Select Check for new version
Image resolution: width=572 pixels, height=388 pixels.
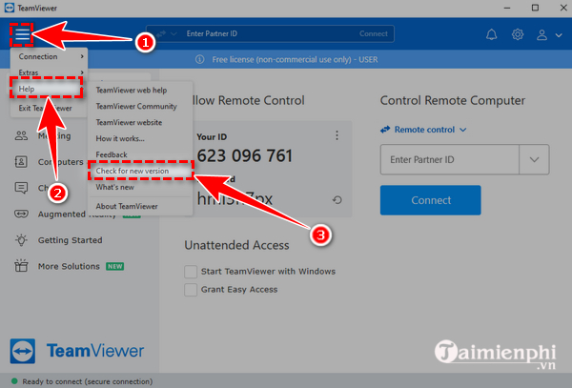tap(140, 171)
